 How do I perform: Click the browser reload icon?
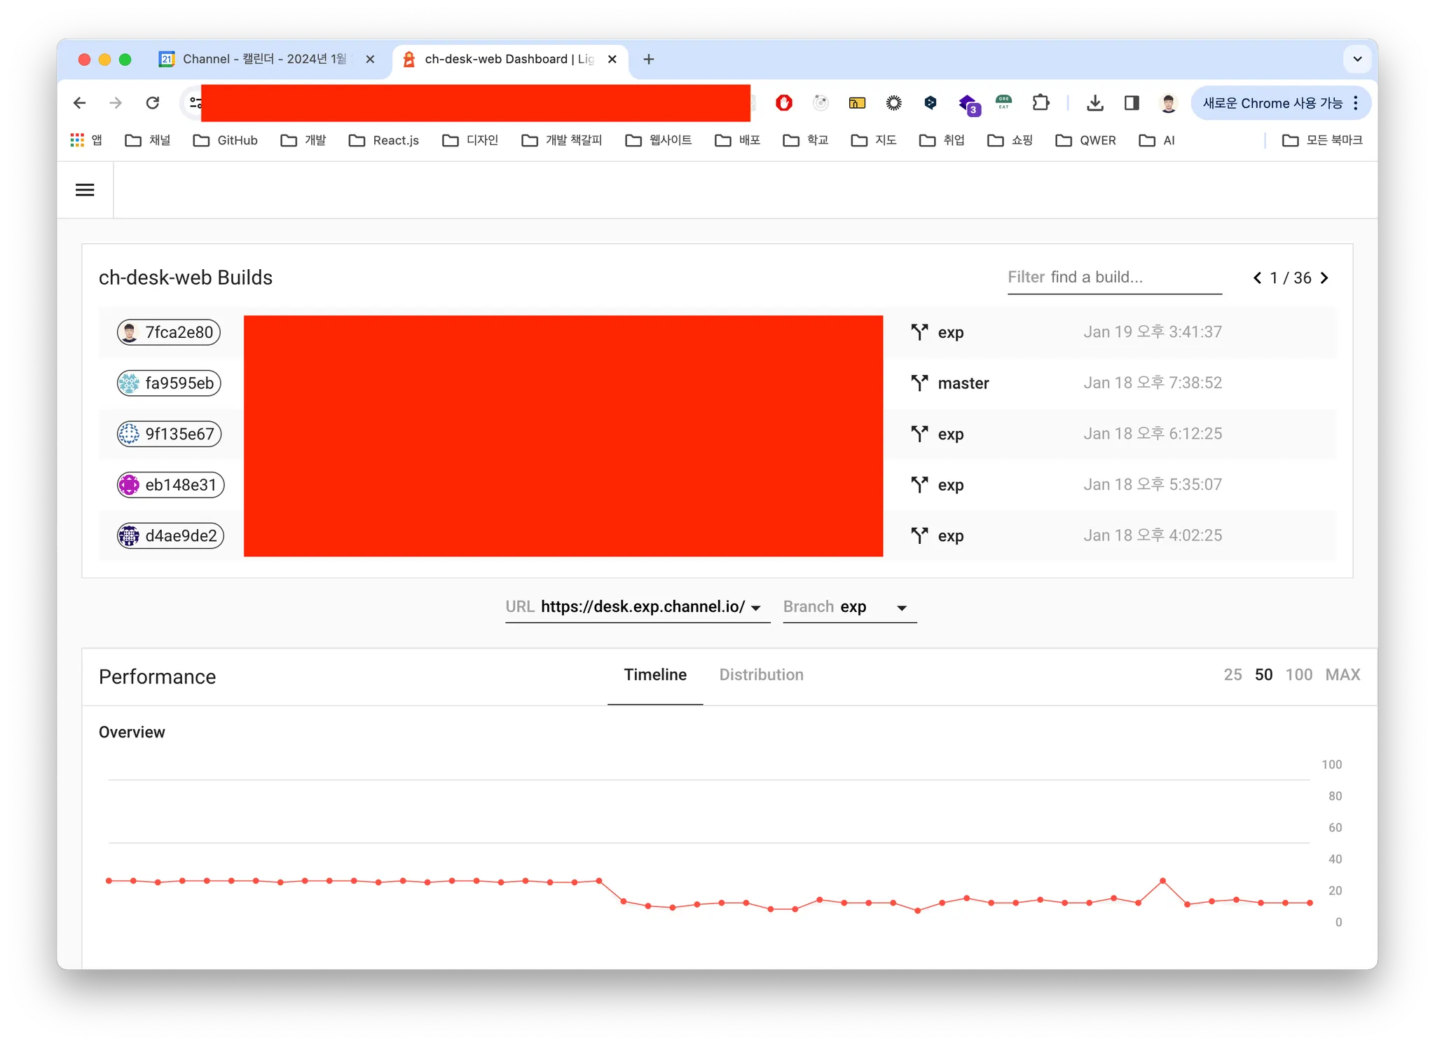[x=152, y=103]
